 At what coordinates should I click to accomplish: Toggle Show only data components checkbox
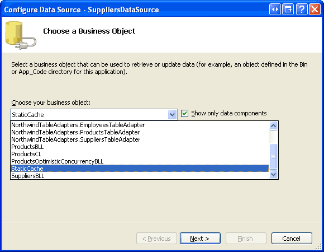click(x=184, y=114)
